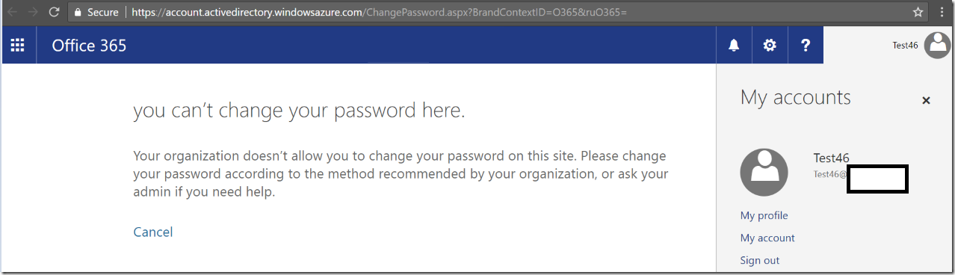The image size is (955, 275).
Task: Go forward in the browser history
Action: click(x=32, y=12)
